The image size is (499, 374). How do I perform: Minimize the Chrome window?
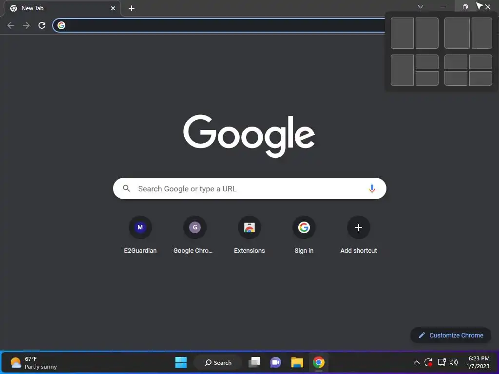pos(443,7)
